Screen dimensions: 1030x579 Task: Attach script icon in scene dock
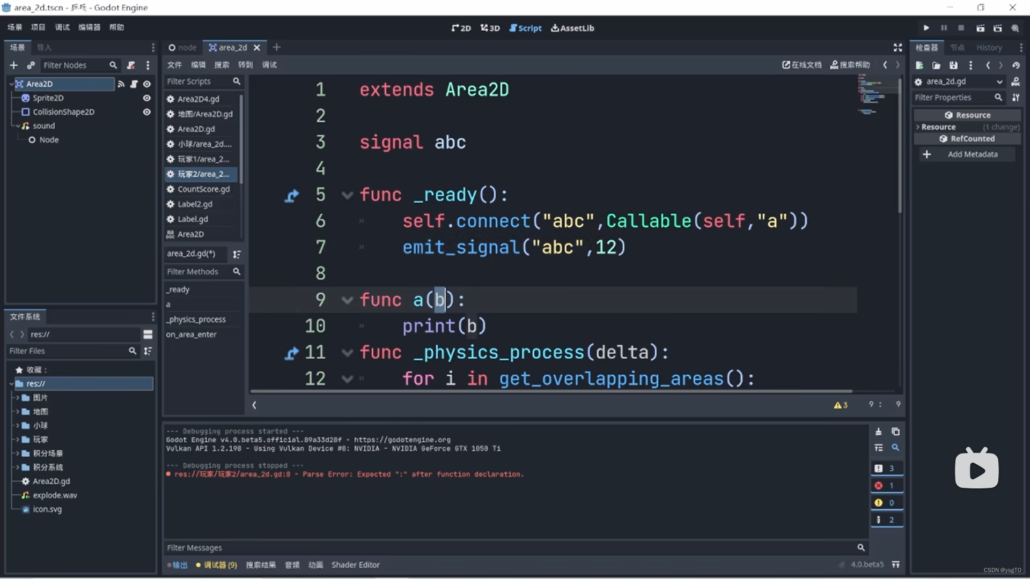(x=131, y=65)
